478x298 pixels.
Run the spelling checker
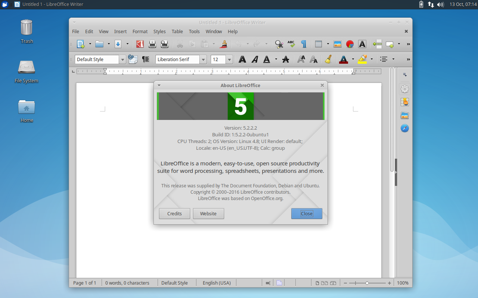pyautogui.click(x=291, y=44)
